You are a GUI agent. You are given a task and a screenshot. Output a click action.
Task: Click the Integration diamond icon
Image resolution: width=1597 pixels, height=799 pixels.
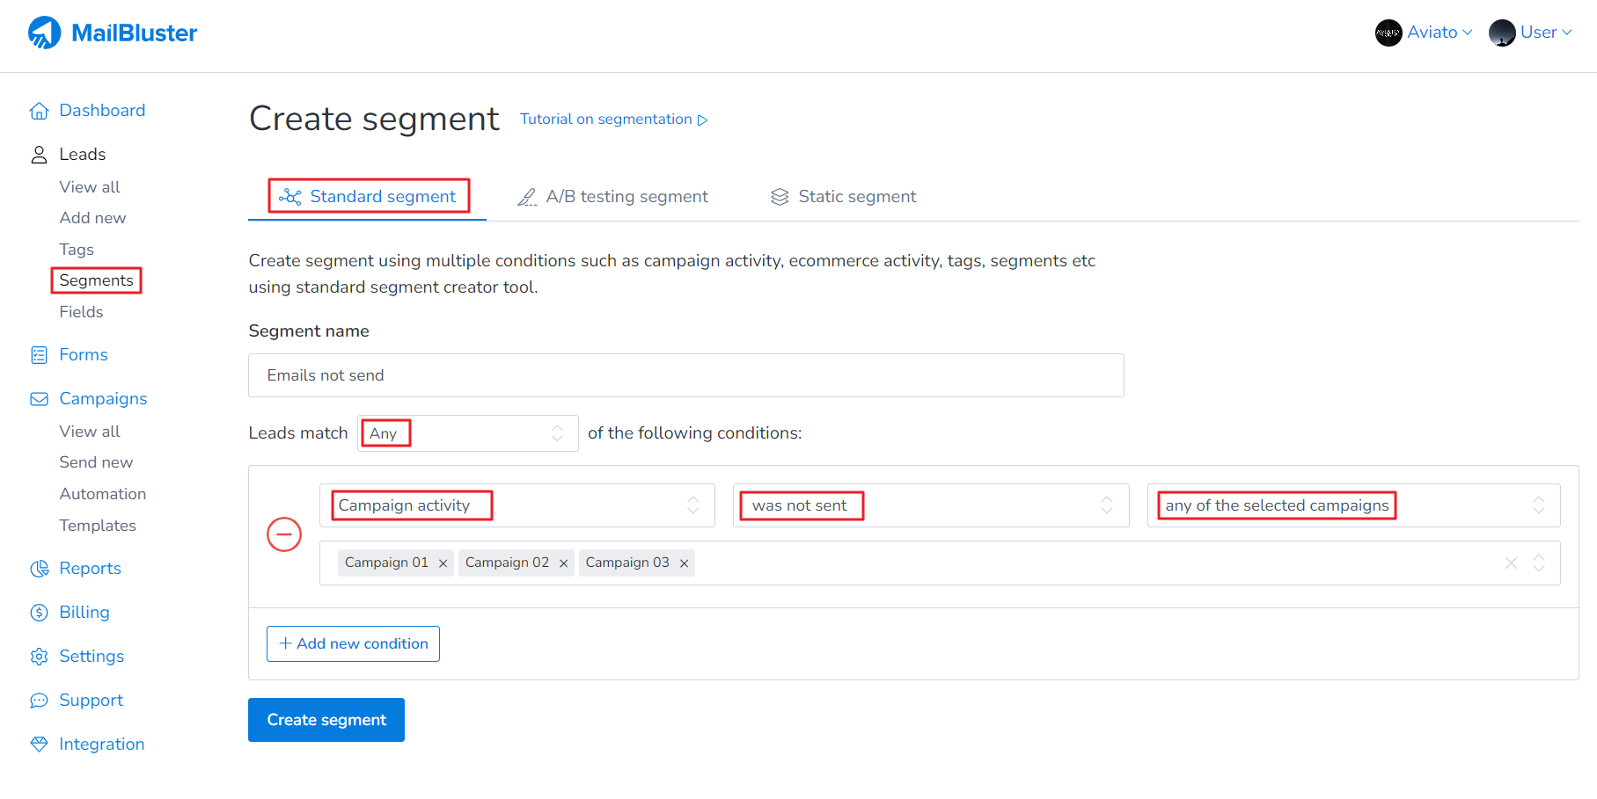coord(39,745)
